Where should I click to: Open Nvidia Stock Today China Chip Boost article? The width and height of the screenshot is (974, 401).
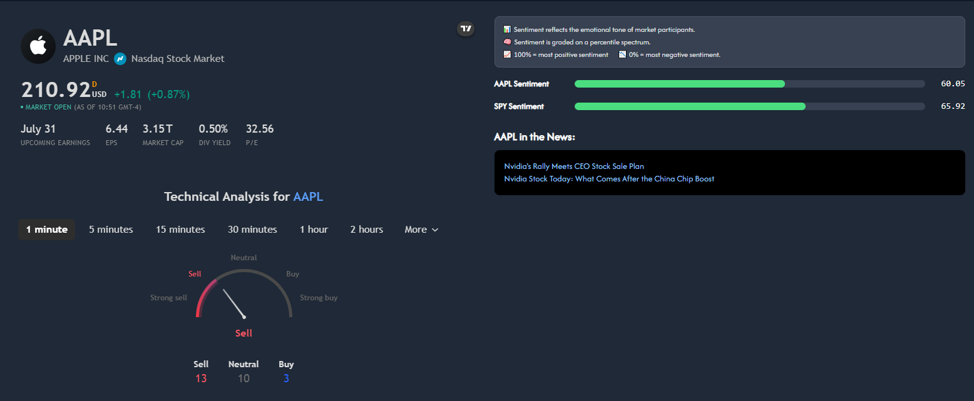[x=609, y=179]
